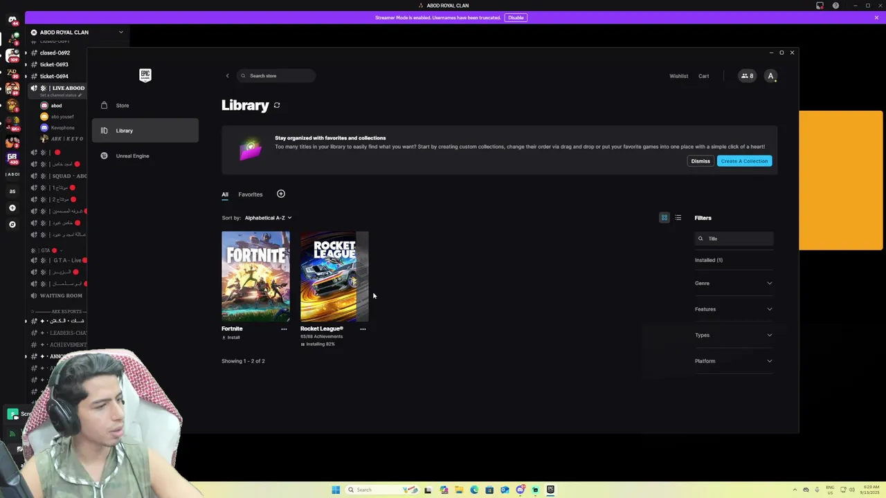Screen dimensions: 886x498
Task: Show hidden system tray icons
Action: point(795,490)
